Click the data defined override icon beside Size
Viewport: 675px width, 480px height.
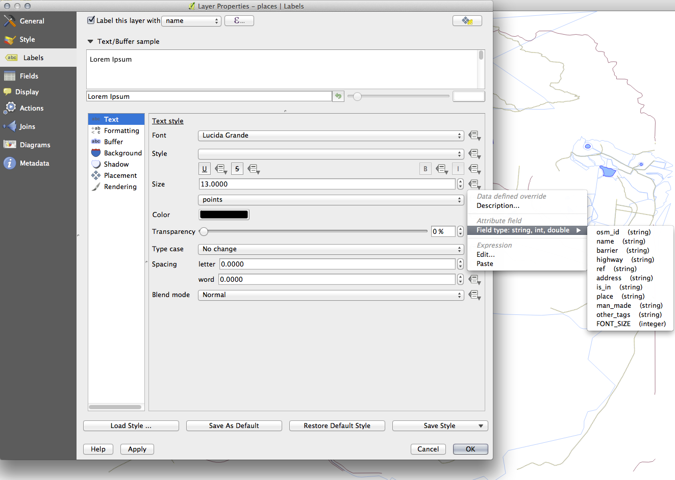(x=474, y=184)
